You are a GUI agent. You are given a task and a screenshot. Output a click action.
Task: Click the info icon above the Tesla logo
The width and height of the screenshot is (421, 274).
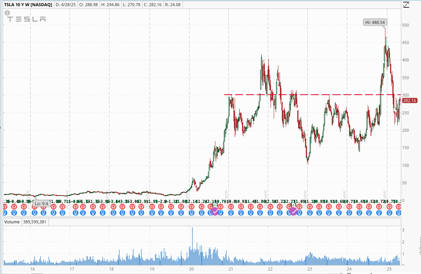pos(7,13)
